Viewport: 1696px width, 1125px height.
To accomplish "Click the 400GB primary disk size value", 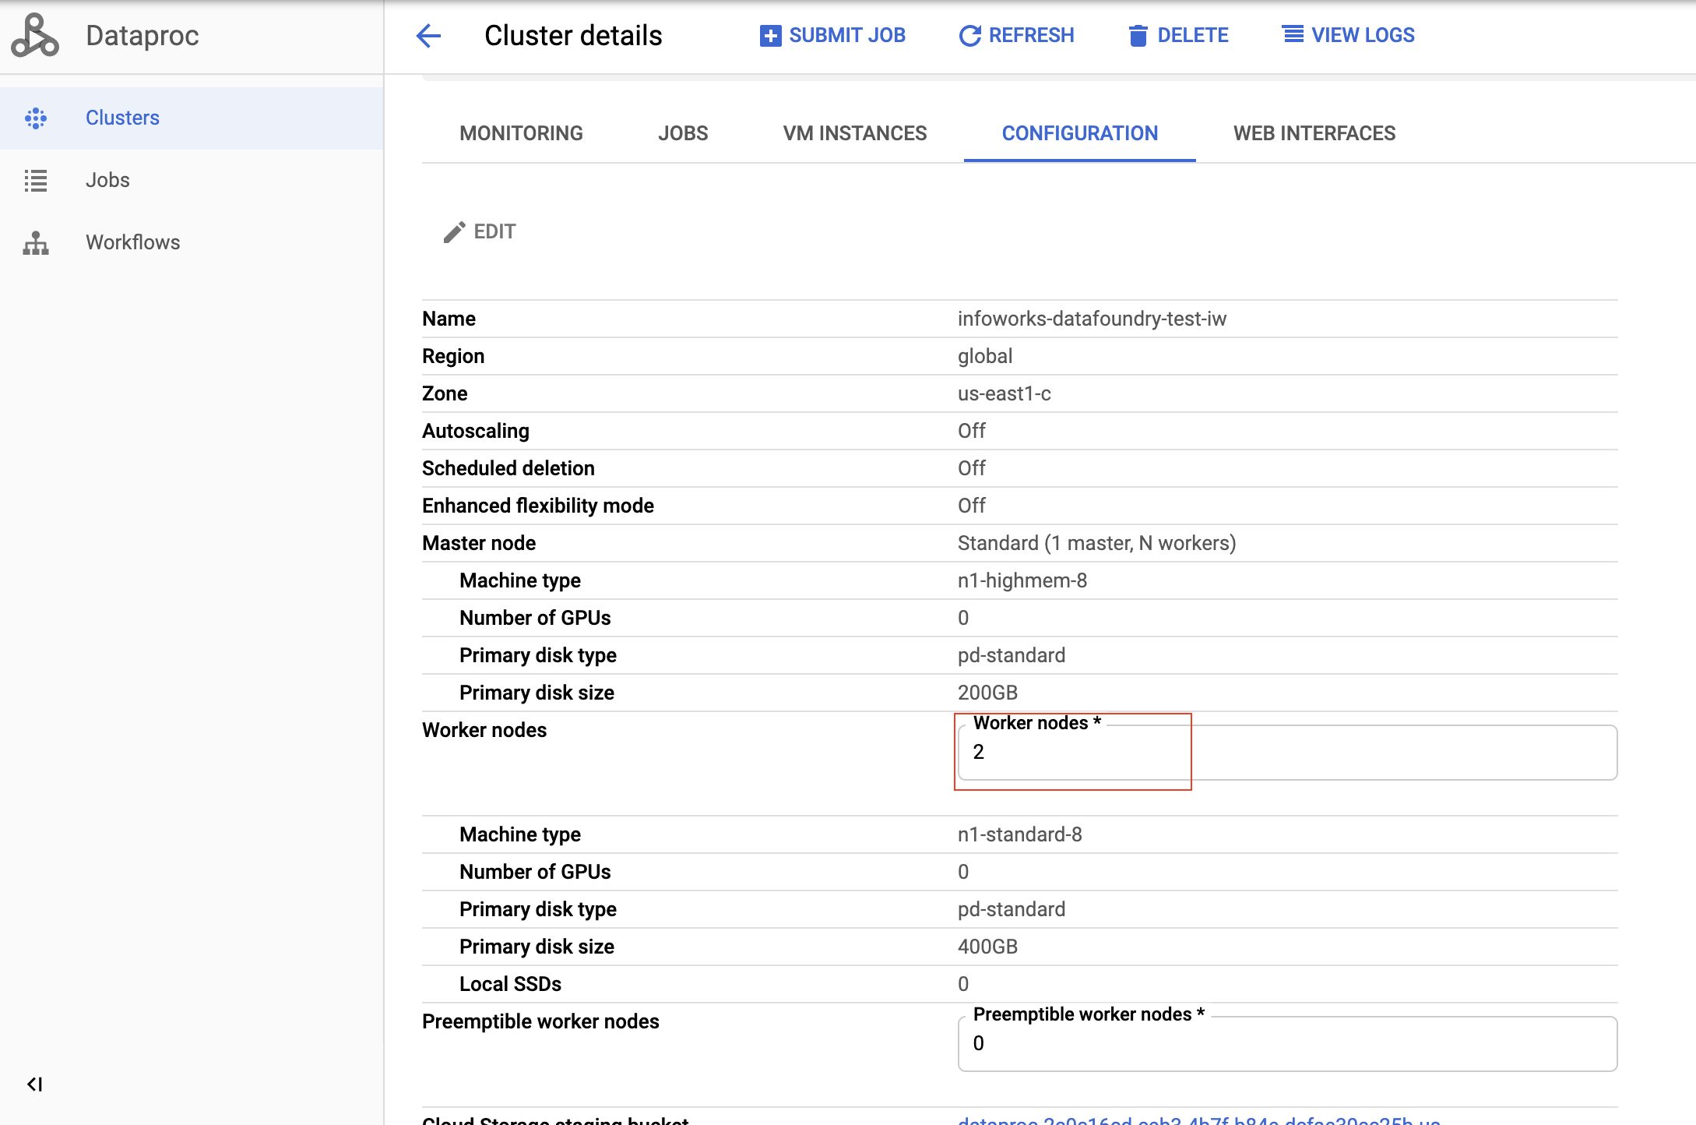I will point(987,947).
